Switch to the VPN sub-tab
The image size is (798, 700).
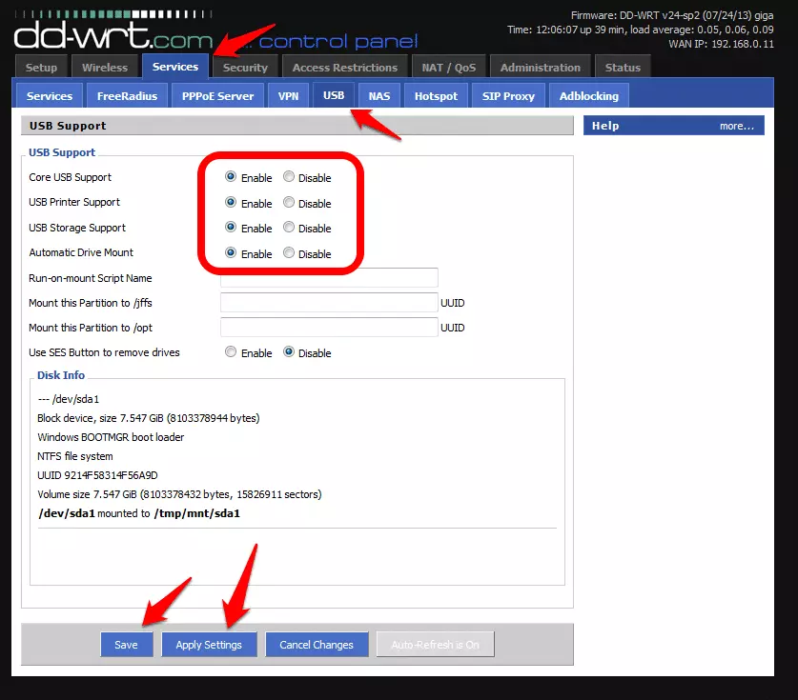click(x=288, y=96)
